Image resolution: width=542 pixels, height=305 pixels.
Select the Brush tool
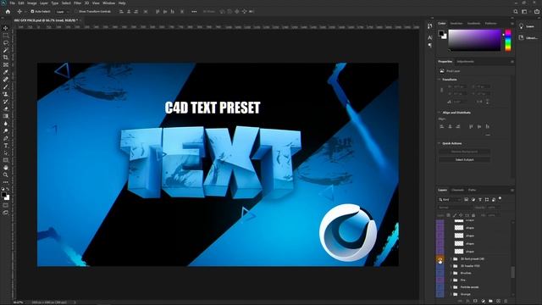6,86
